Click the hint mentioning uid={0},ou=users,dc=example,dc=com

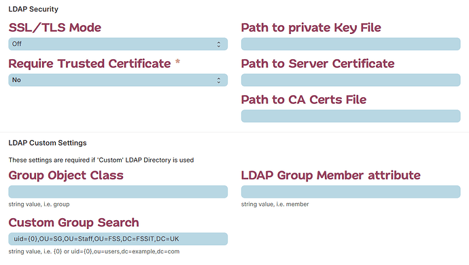click(94, 251)
